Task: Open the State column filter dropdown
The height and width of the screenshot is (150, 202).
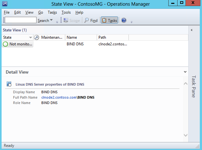Action: coord(30,37)
